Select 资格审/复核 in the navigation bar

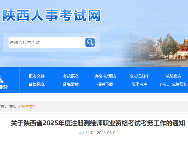click(105, 76)
